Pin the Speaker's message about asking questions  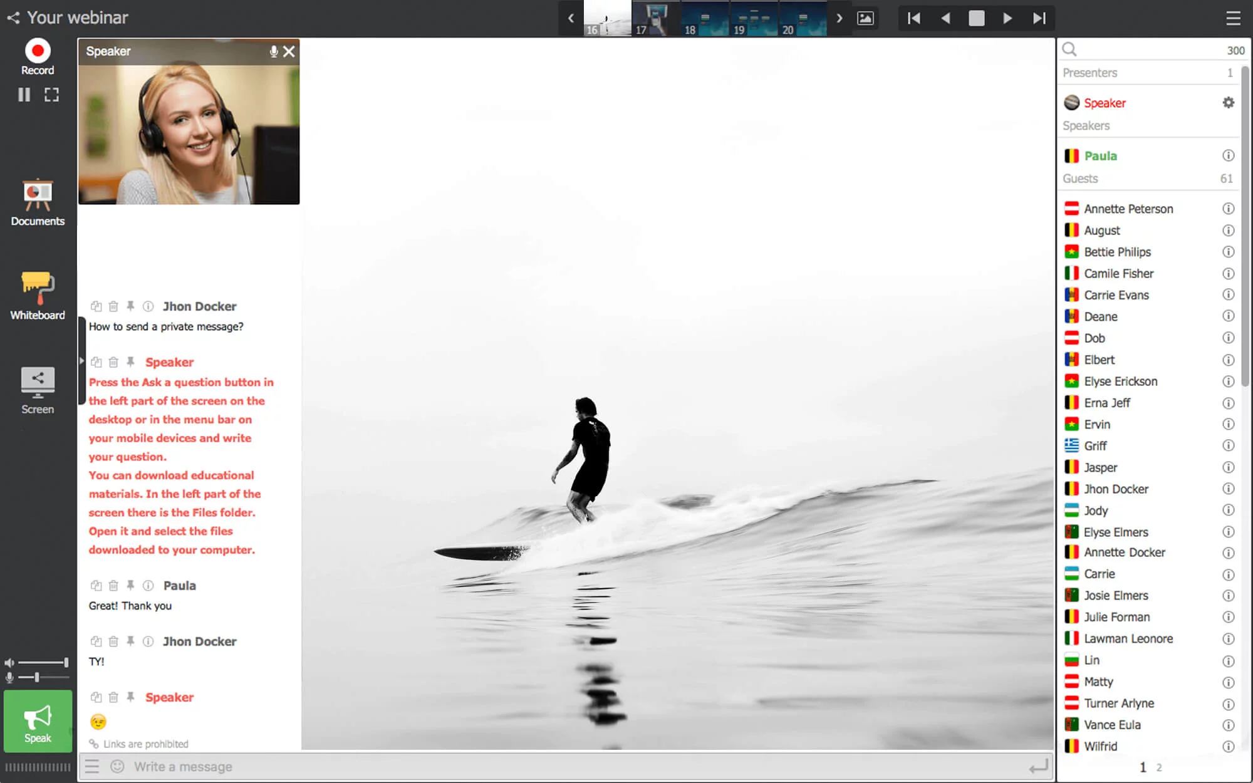130,361
